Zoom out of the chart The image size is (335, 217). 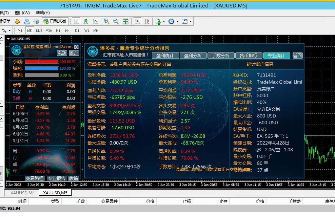(116, 21)
